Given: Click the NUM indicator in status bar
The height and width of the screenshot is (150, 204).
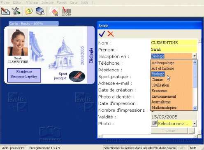Looking at the screenshot, I should tap(193, 148).
